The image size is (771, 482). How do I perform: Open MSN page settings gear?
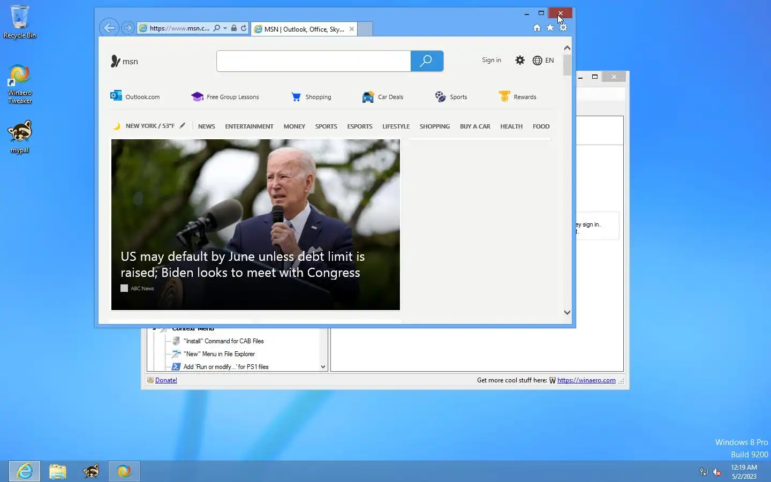pos(520,61)
